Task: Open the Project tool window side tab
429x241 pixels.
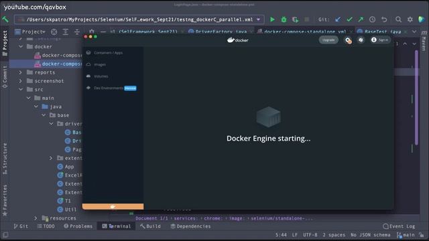Action: click(5, 43)
